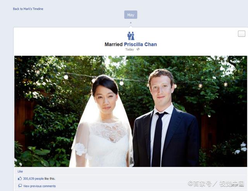This screenshot has width=248, height=191.
Task: Open Priscilla Chan's profile link
Action: tap(140, 45)
